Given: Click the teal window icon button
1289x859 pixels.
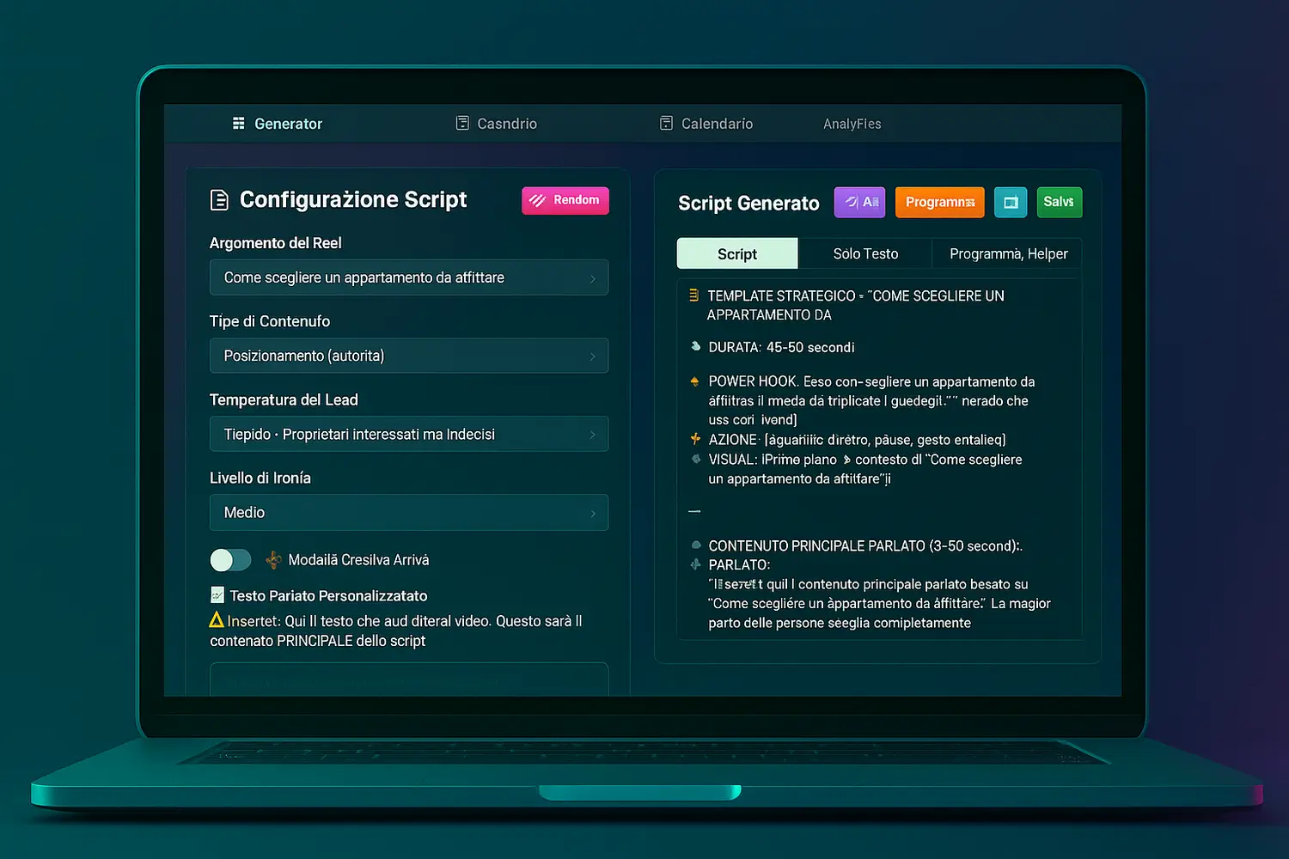Looking at the screenshot, I should [x=1011, y=203].
